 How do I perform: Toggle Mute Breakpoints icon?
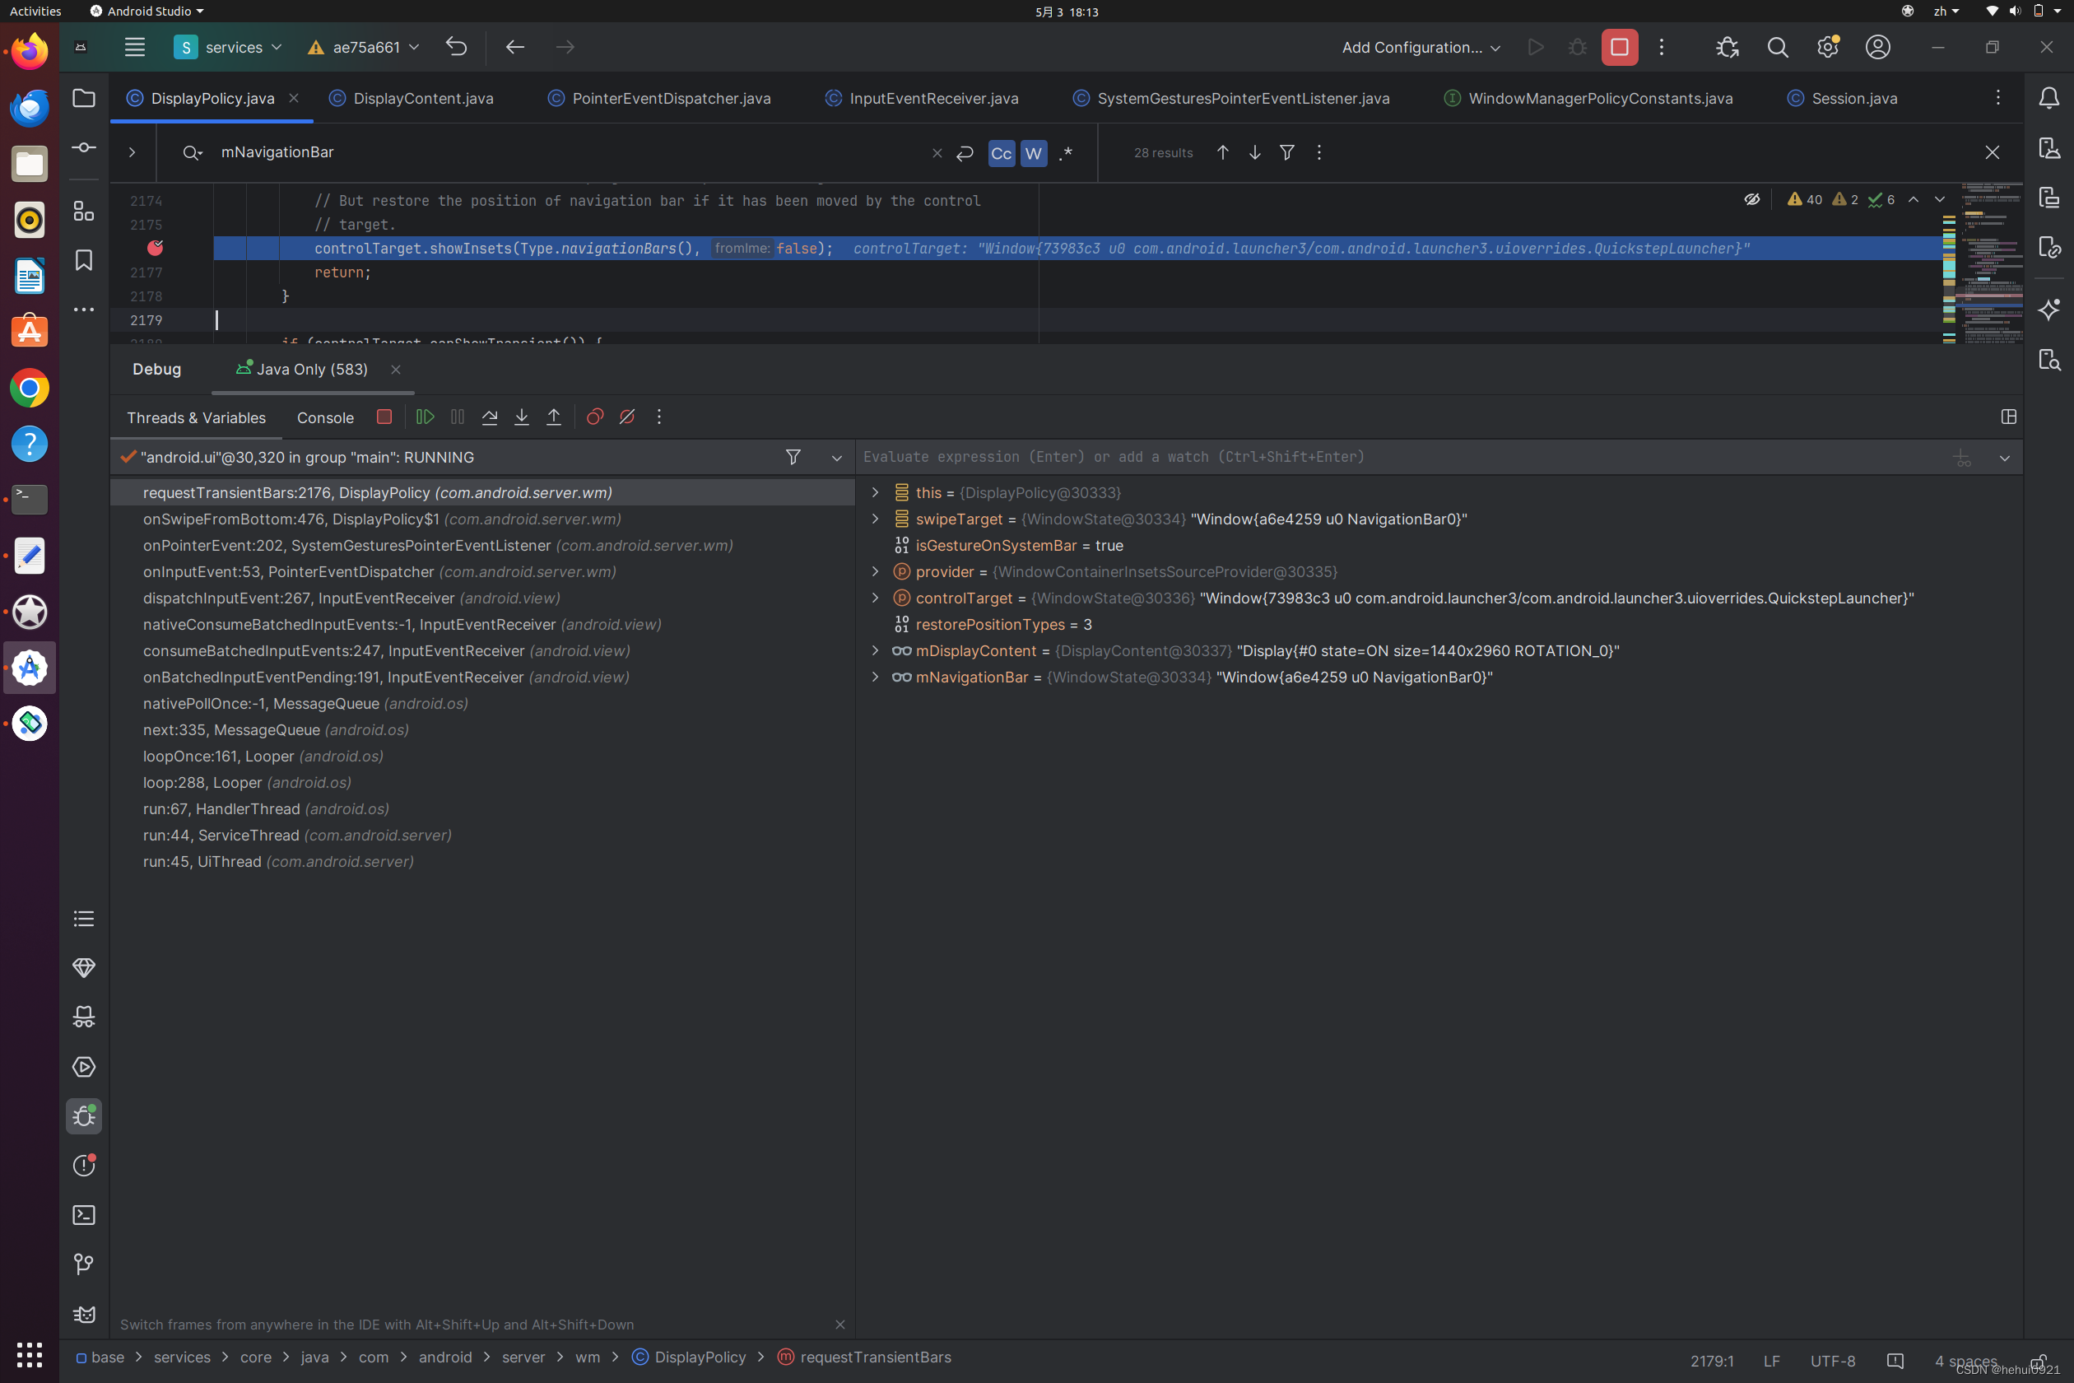(627, 417)
